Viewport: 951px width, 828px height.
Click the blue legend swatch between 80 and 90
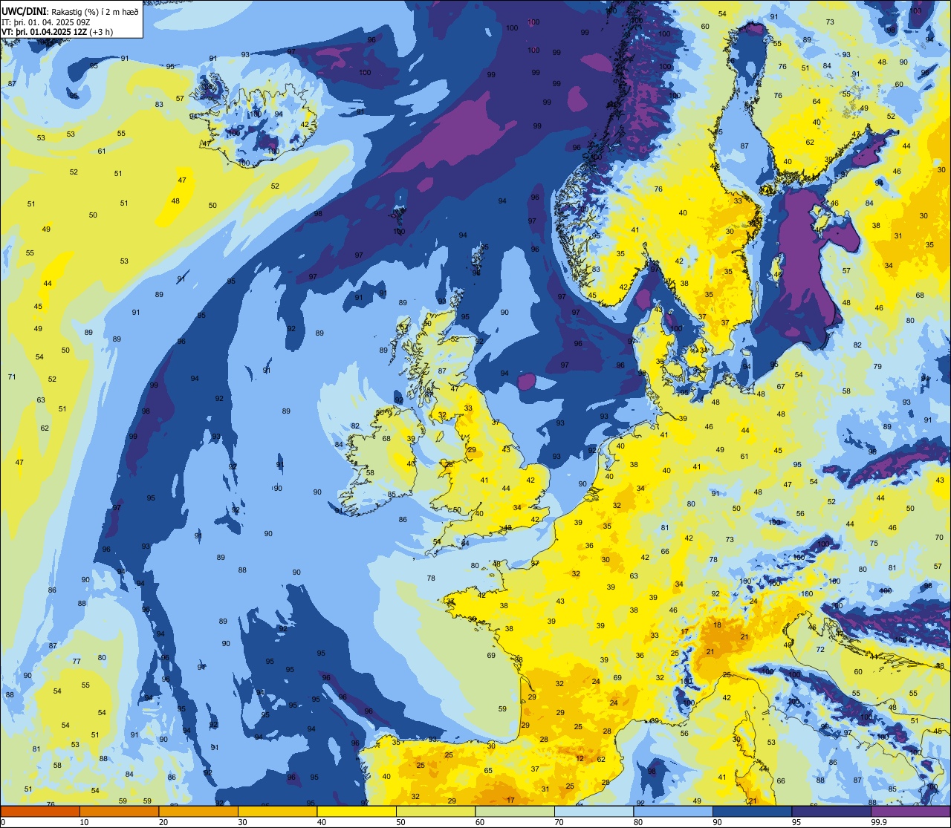coord(673,812)
